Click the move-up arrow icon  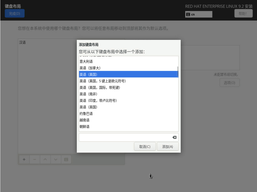coord(45,159)
